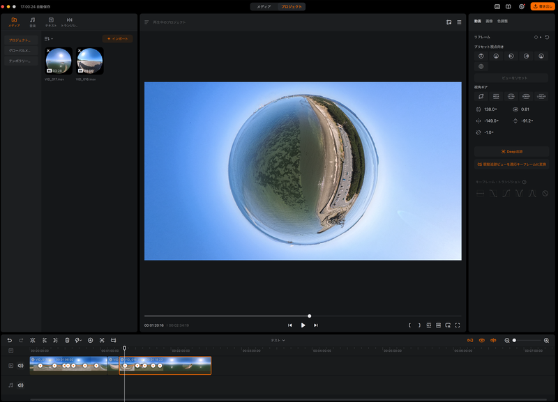Select the MEGA field-of-view preset
Viewport: 558px width, 402px height.
496,96
